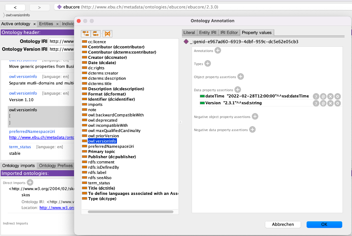
Task: Switch to Ontology imports tab
Action: [19, 166]
